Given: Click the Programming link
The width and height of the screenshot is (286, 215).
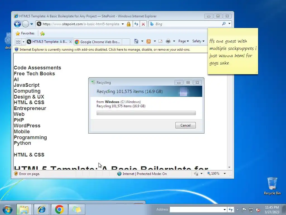Looking at the screenshot, I should click(30, 137).
